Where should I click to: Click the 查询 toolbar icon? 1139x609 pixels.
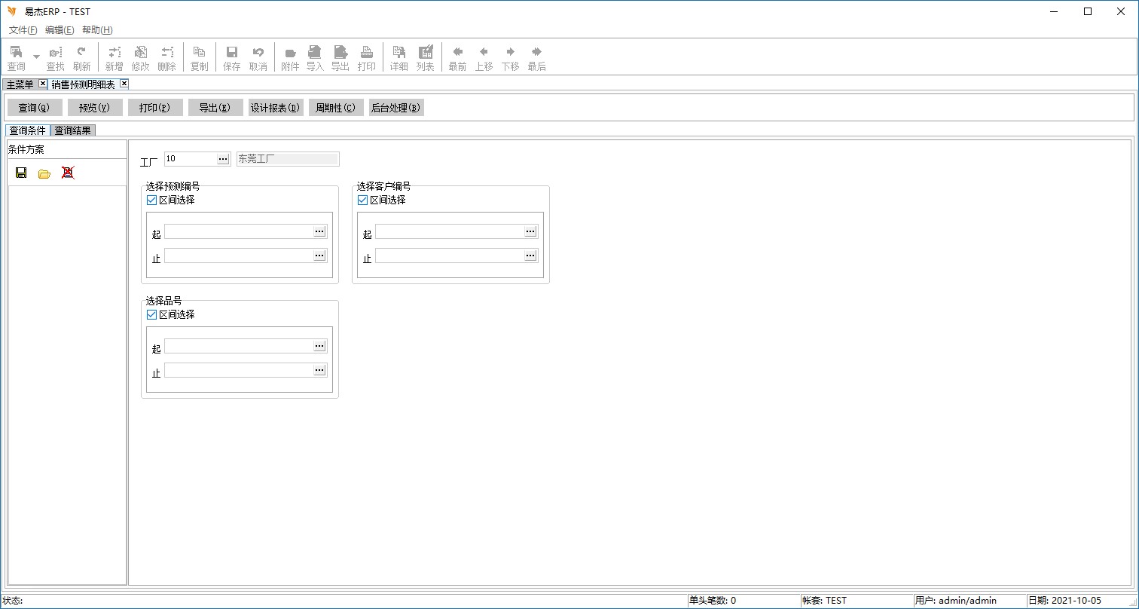coord(16,57)
